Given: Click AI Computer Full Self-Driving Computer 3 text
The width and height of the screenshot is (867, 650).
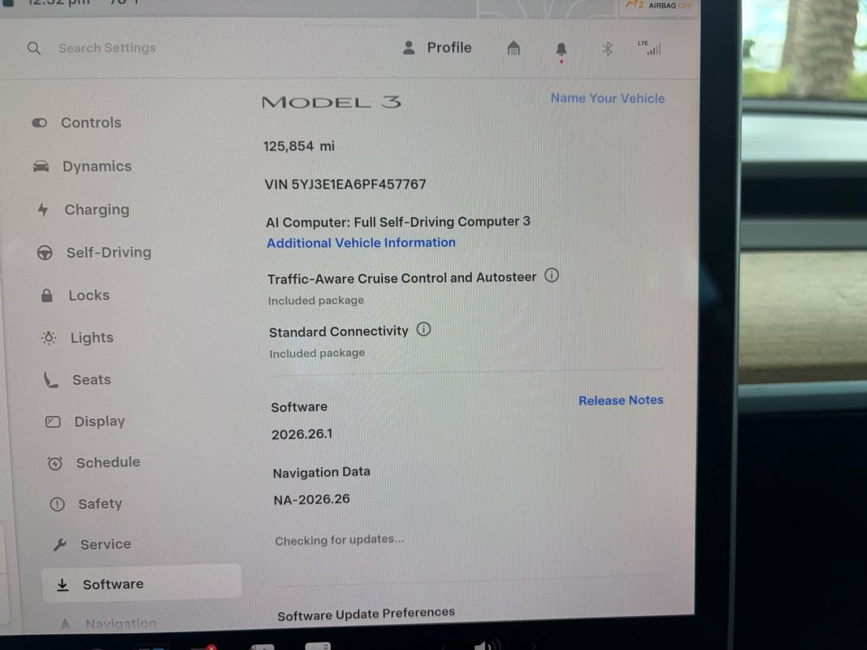Looking at the screenshot, I should [398, 222].
